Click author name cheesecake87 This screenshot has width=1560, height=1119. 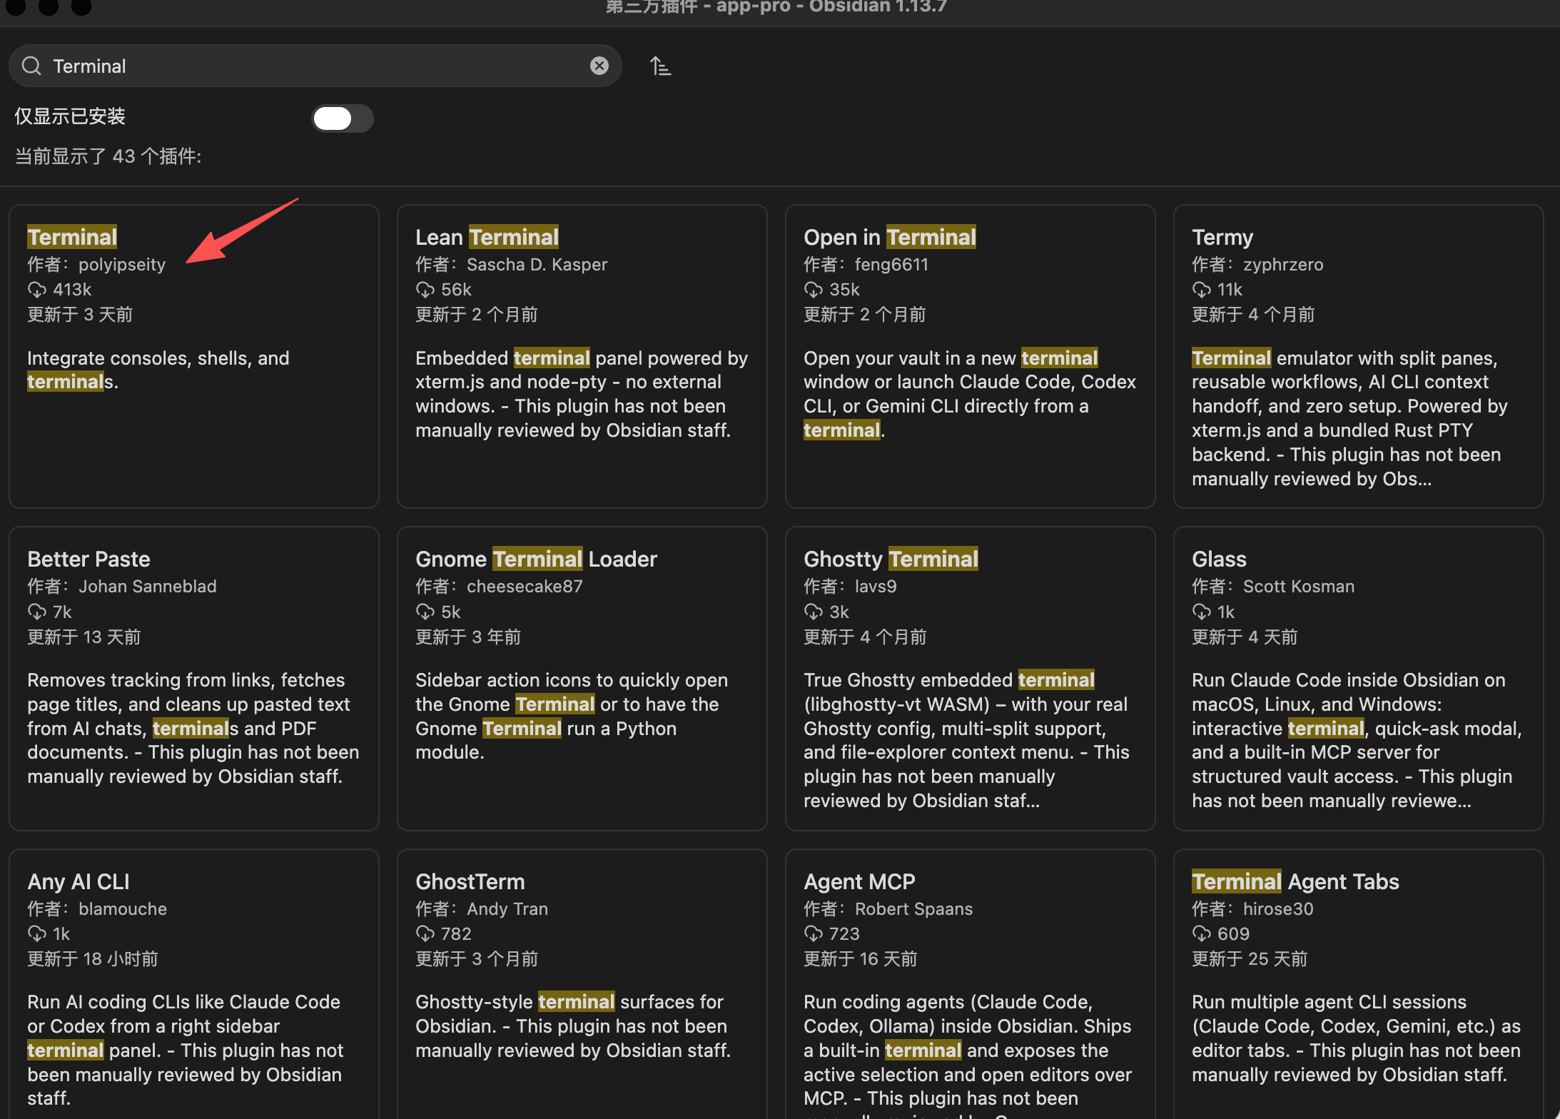point(525,587)
